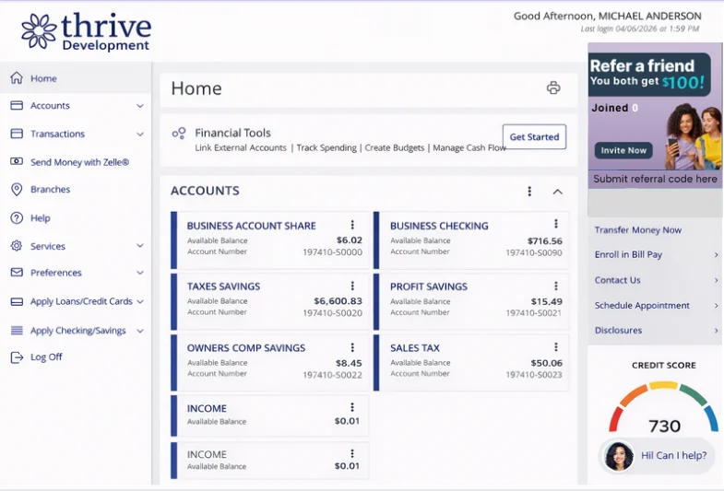Click the Apply Loans/Credit Cards icon
Viewport: 724px width, 491px height.
(x=17, y=301)
